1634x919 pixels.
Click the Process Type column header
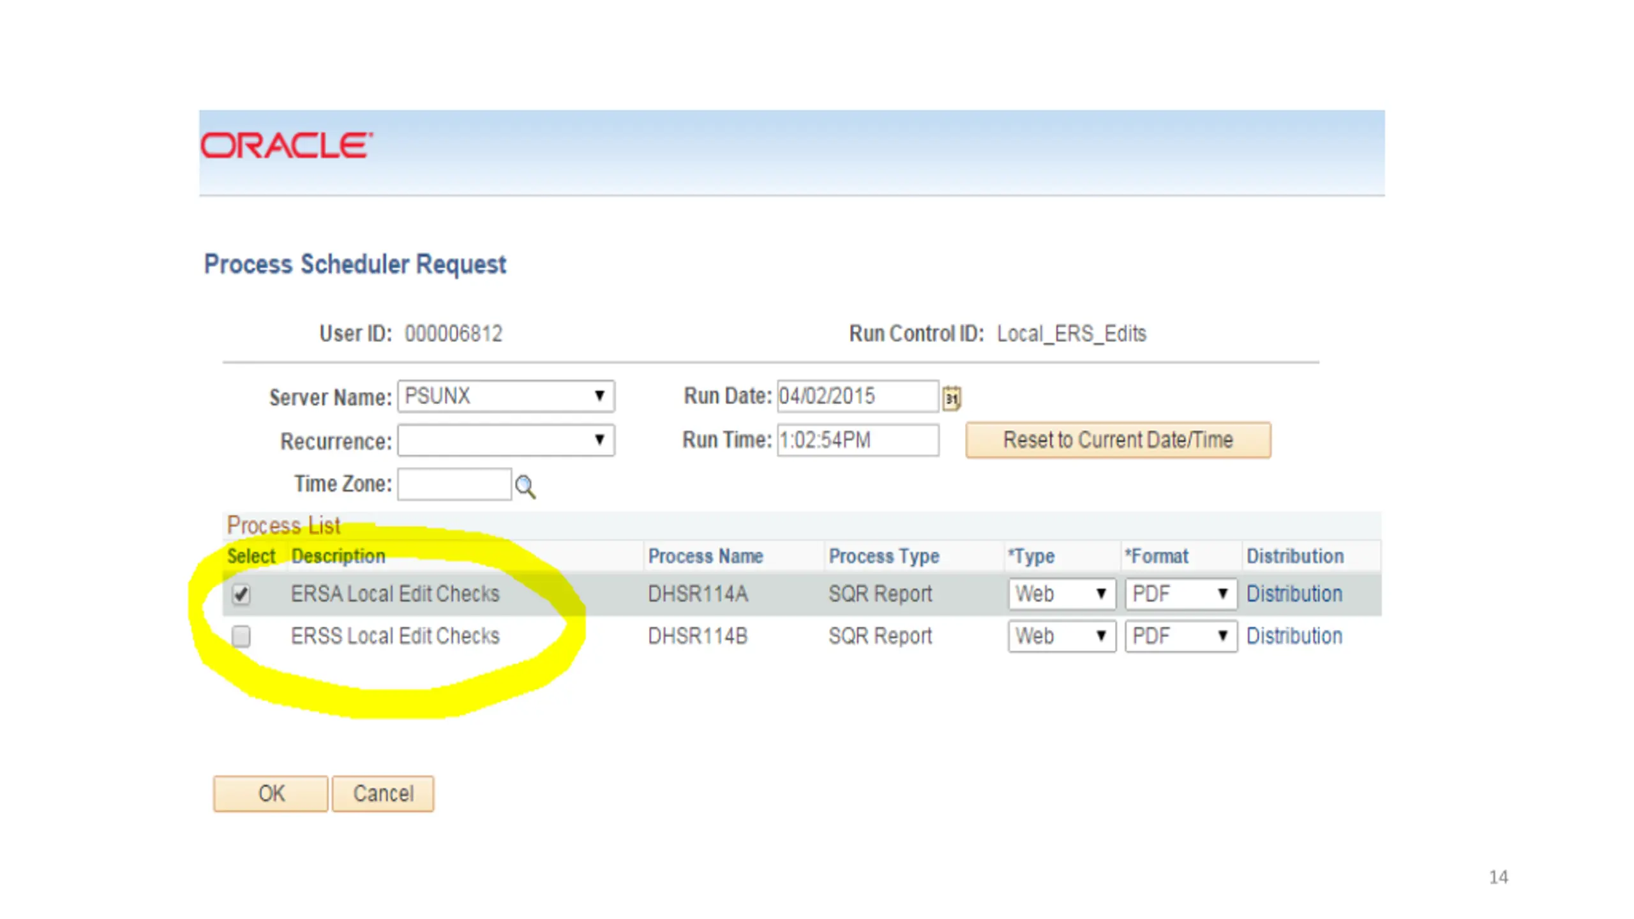tap(884, 556)
